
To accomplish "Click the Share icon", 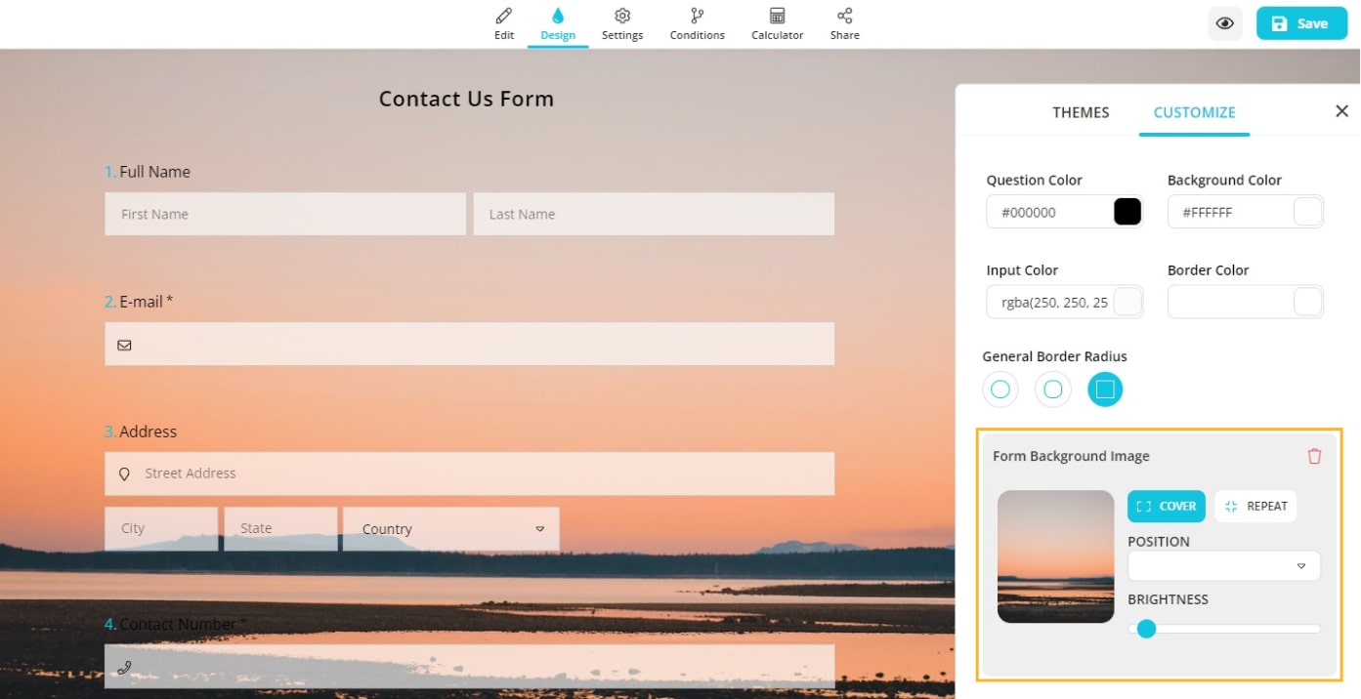I will 844,21.
